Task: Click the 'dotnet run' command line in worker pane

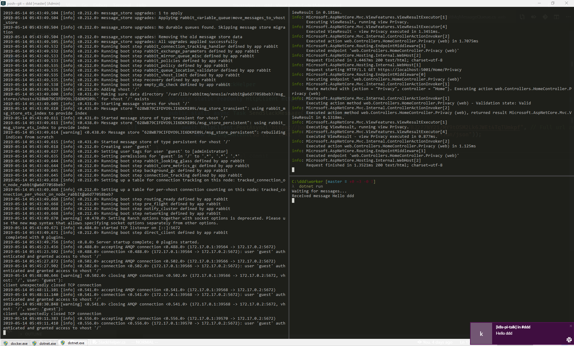Action: pyautogui.click(x=311, y=186)
